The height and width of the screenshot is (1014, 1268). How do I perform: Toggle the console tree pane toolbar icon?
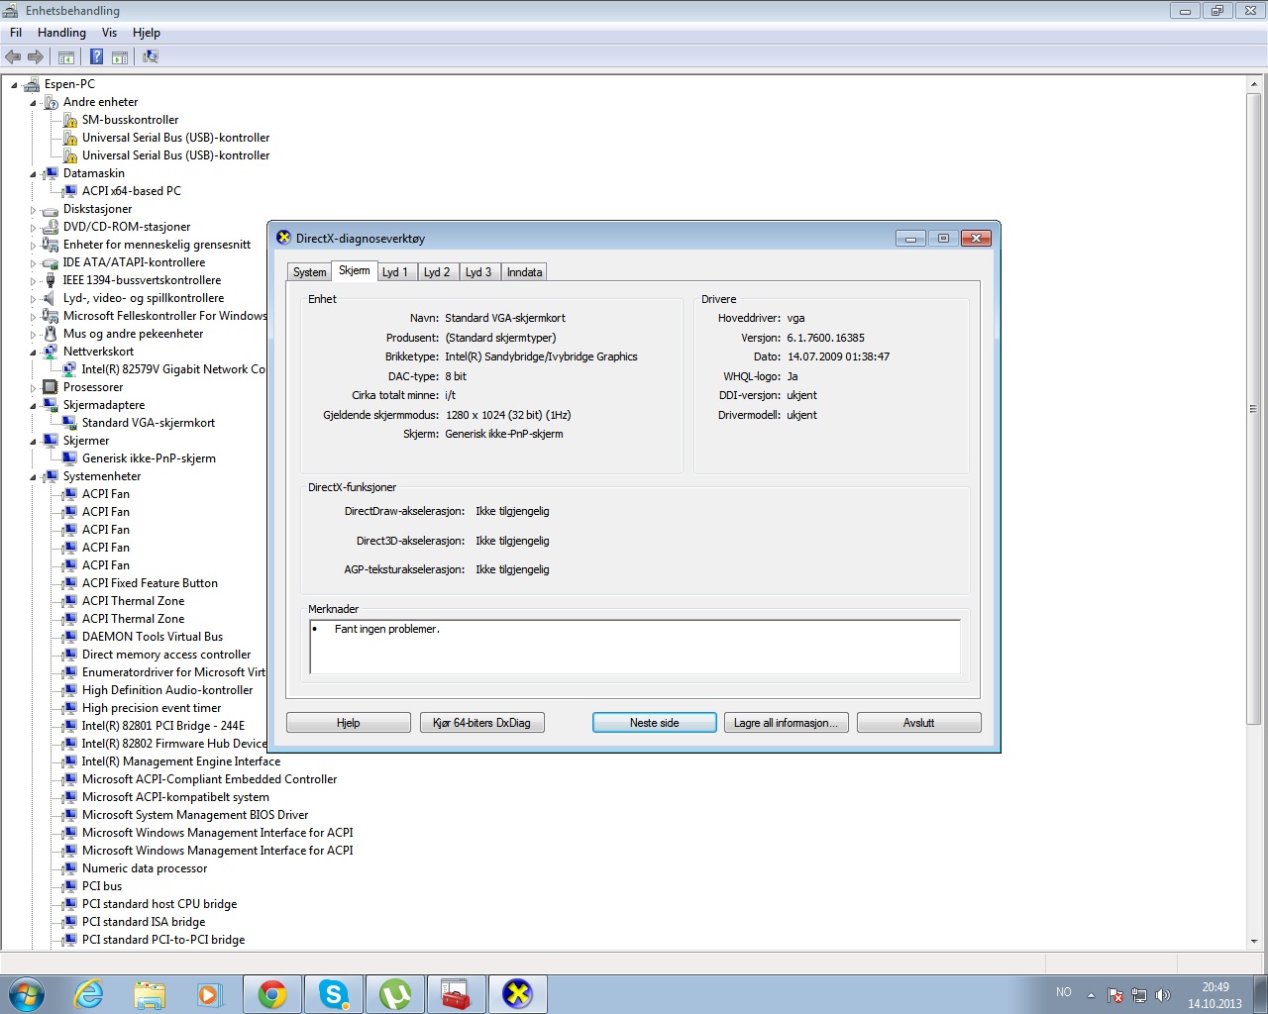coord(66,56)
